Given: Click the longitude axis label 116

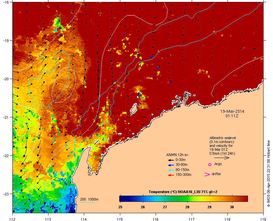Looking at the screenshot, I should tap(156, 219).
